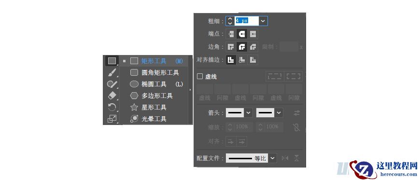Select the Scale tool icon
The height and width of the screenshot is (180, 420).
click(x=112, y=119)
